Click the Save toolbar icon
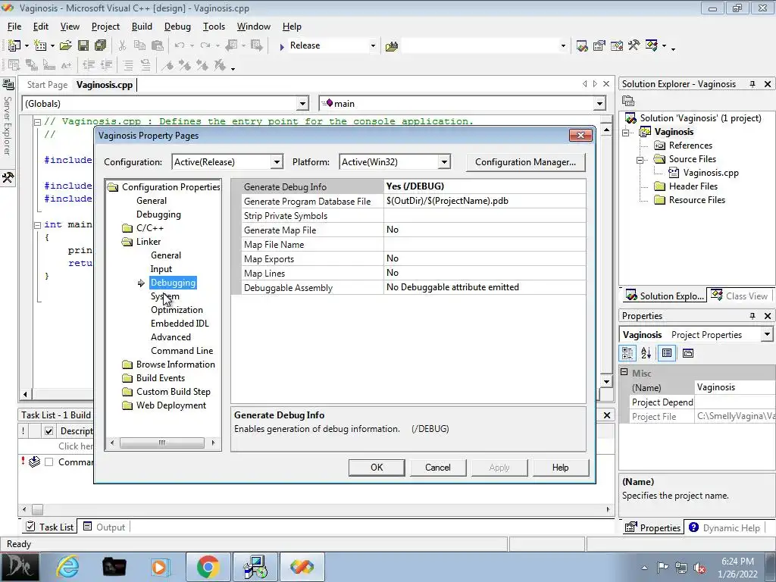The height and width of the screenshot is (582, 776). coord(83,45)
